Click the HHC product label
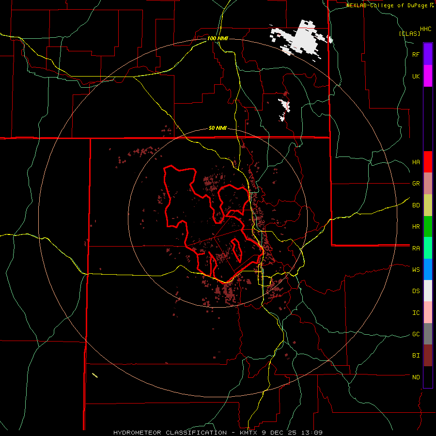 tap(426, 29)
